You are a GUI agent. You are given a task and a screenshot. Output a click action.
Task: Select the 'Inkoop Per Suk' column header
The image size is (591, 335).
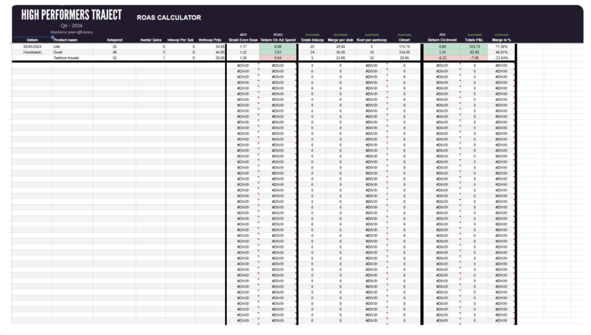tap(180, 40)
